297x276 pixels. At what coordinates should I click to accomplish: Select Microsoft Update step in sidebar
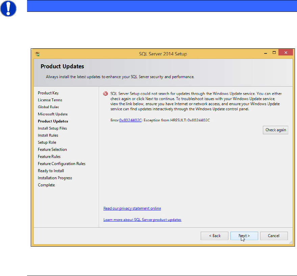(53, 114)
